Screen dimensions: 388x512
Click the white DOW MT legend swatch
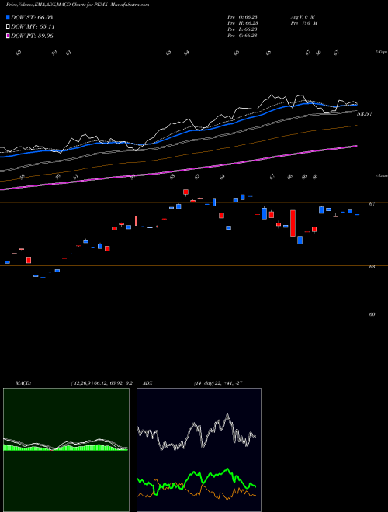point(8,27)
